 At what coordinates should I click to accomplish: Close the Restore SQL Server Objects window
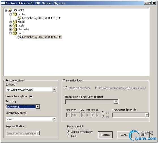point(154,3)
